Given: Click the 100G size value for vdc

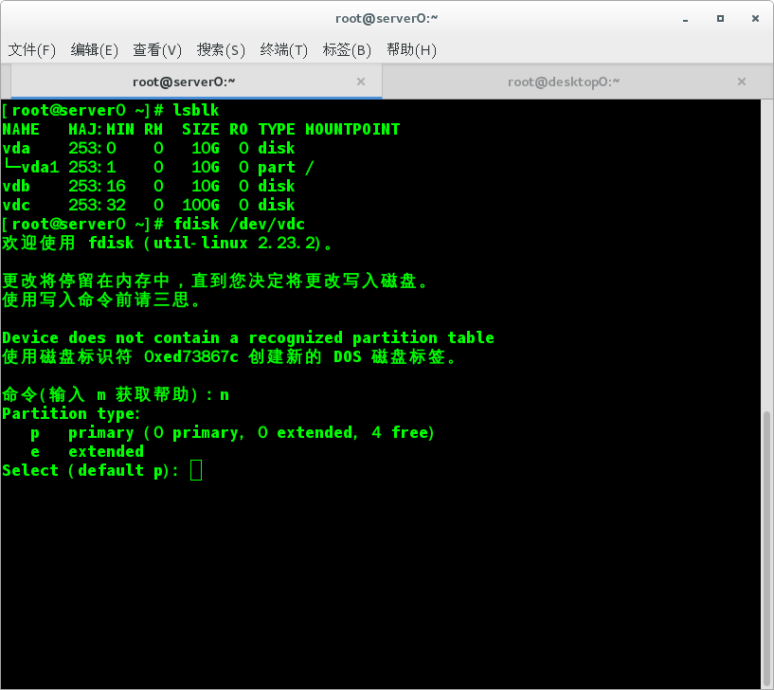Looking at the screenshot, I should pos(201,205).
